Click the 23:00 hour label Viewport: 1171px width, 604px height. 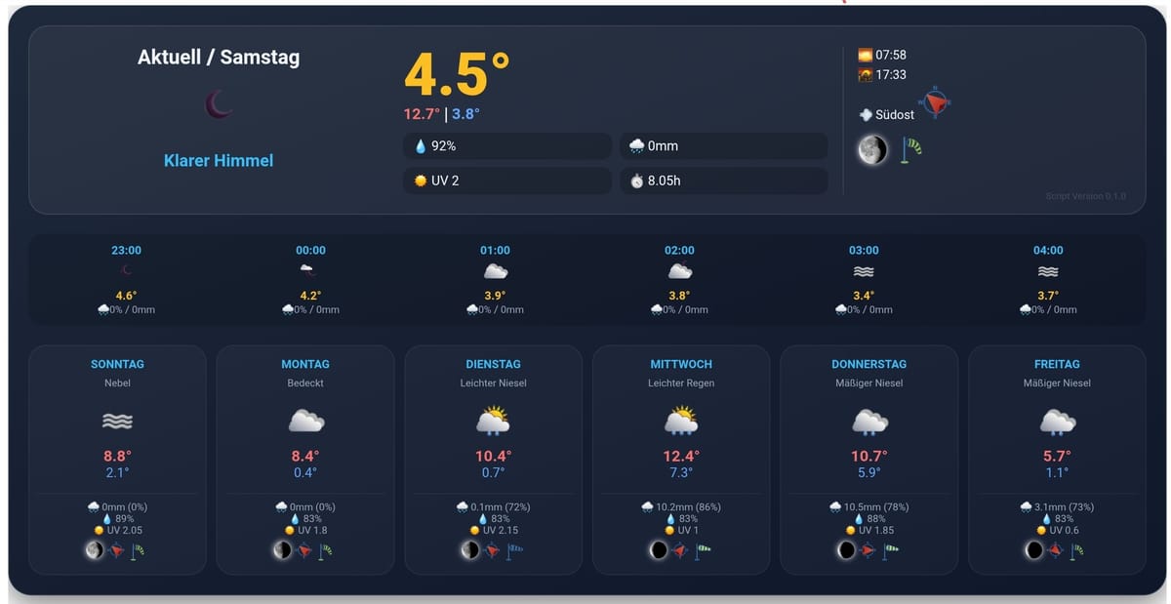pos(127,251)
